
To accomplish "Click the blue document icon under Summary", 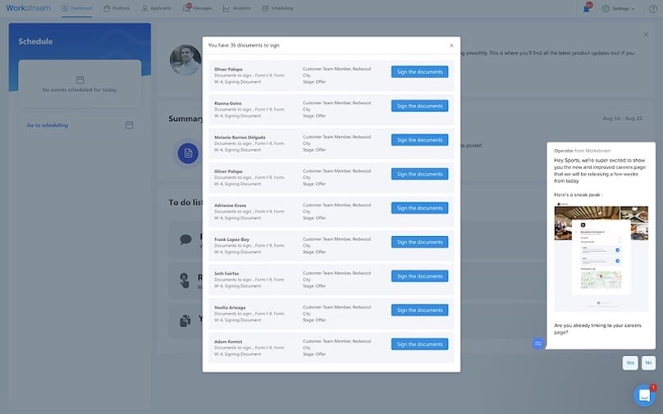I will (188, 153).
